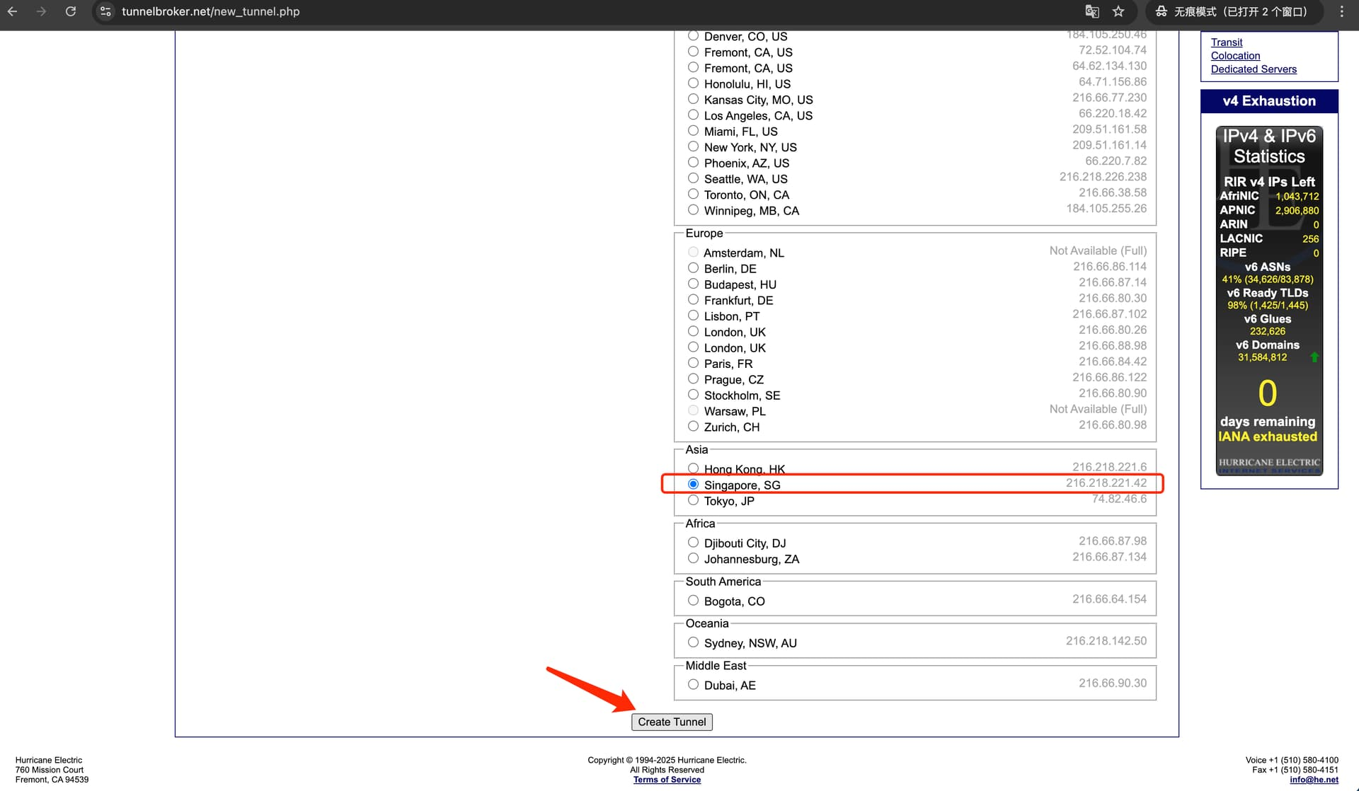Image resolution: width=1359 pixels, height=791 pixels.
Task: Bookmark page with star icon
Action: [x=1118, y=11]
